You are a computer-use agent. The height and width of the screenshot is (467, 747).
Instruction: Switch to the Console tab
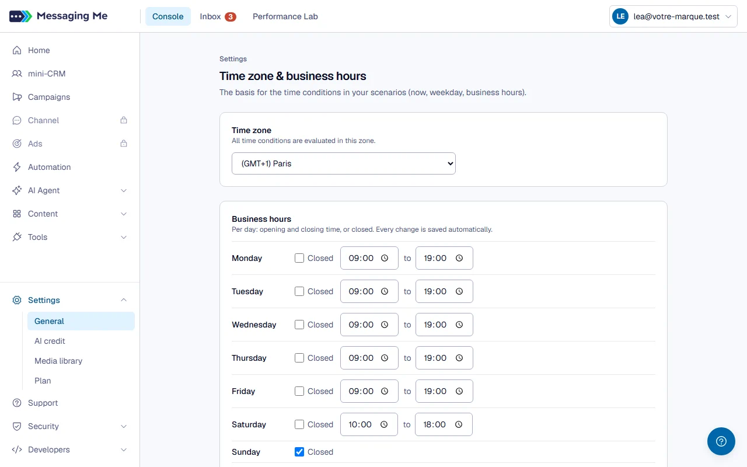coord(168,16)
